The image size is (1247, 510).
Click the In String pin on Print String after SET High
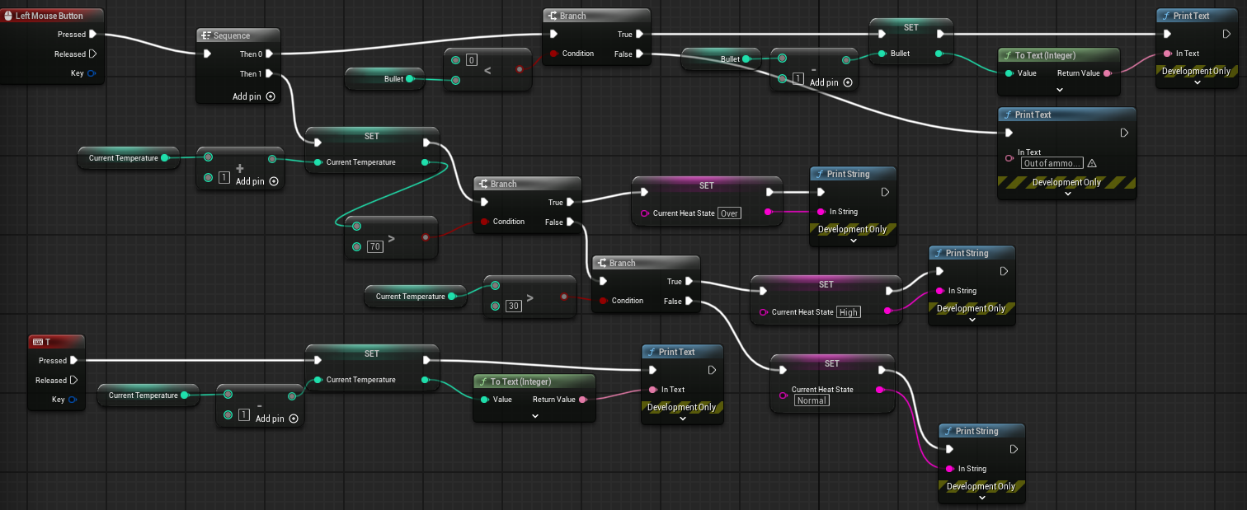[x=939, y=291]
